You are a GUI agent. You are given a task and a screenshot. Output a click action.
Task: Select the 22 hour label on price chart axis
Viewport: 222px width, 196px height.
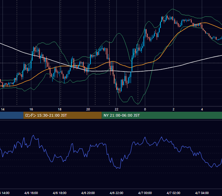point(116,109)
